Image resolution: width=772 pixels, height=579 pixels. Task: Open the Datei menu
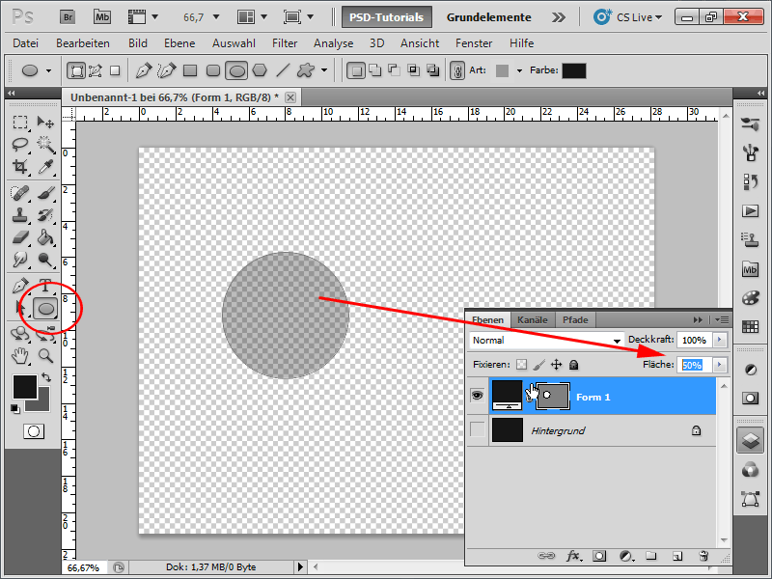26,43
